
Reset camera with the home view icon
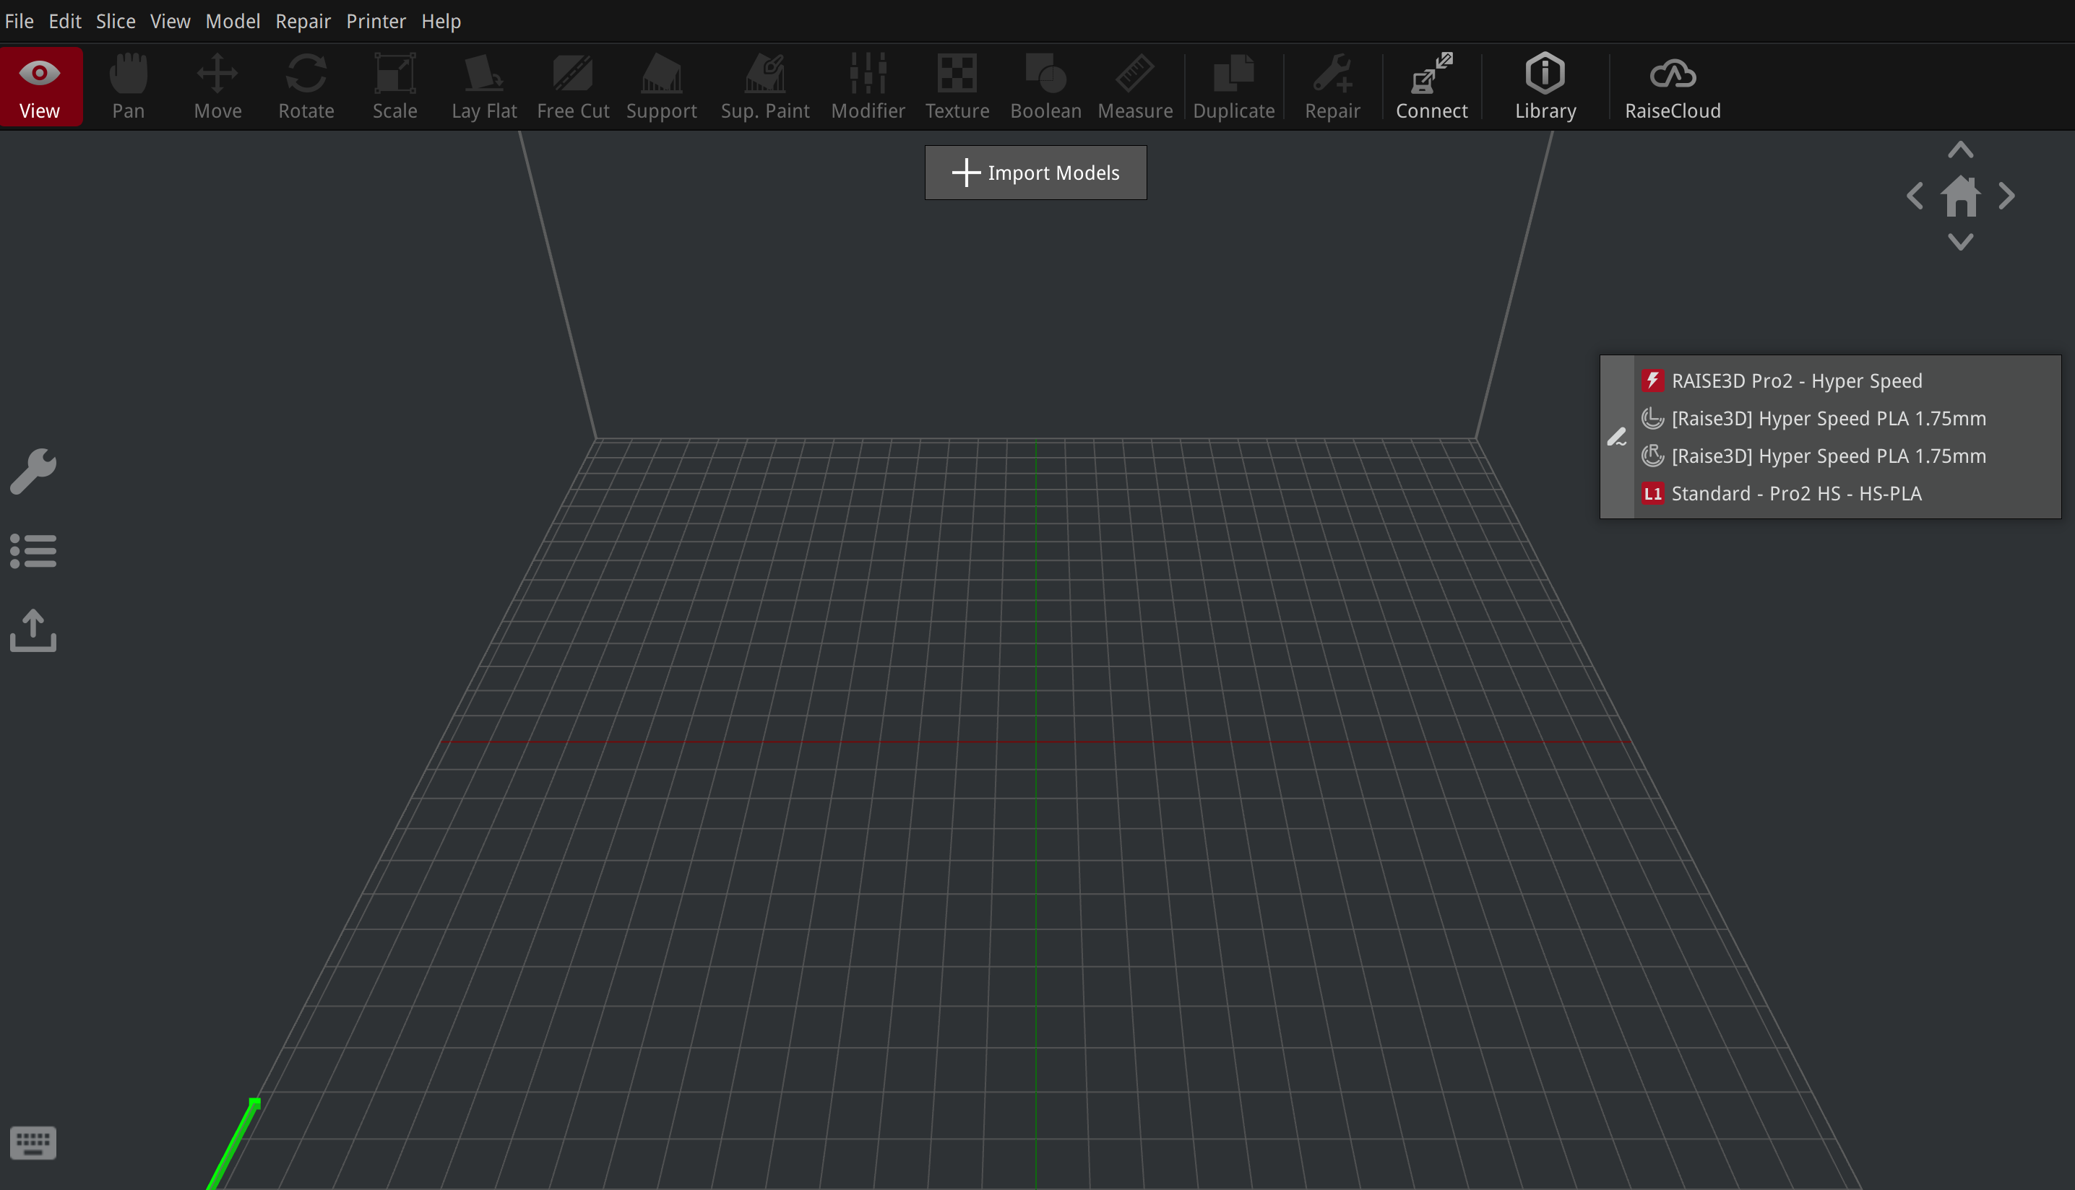point(1961,196)
